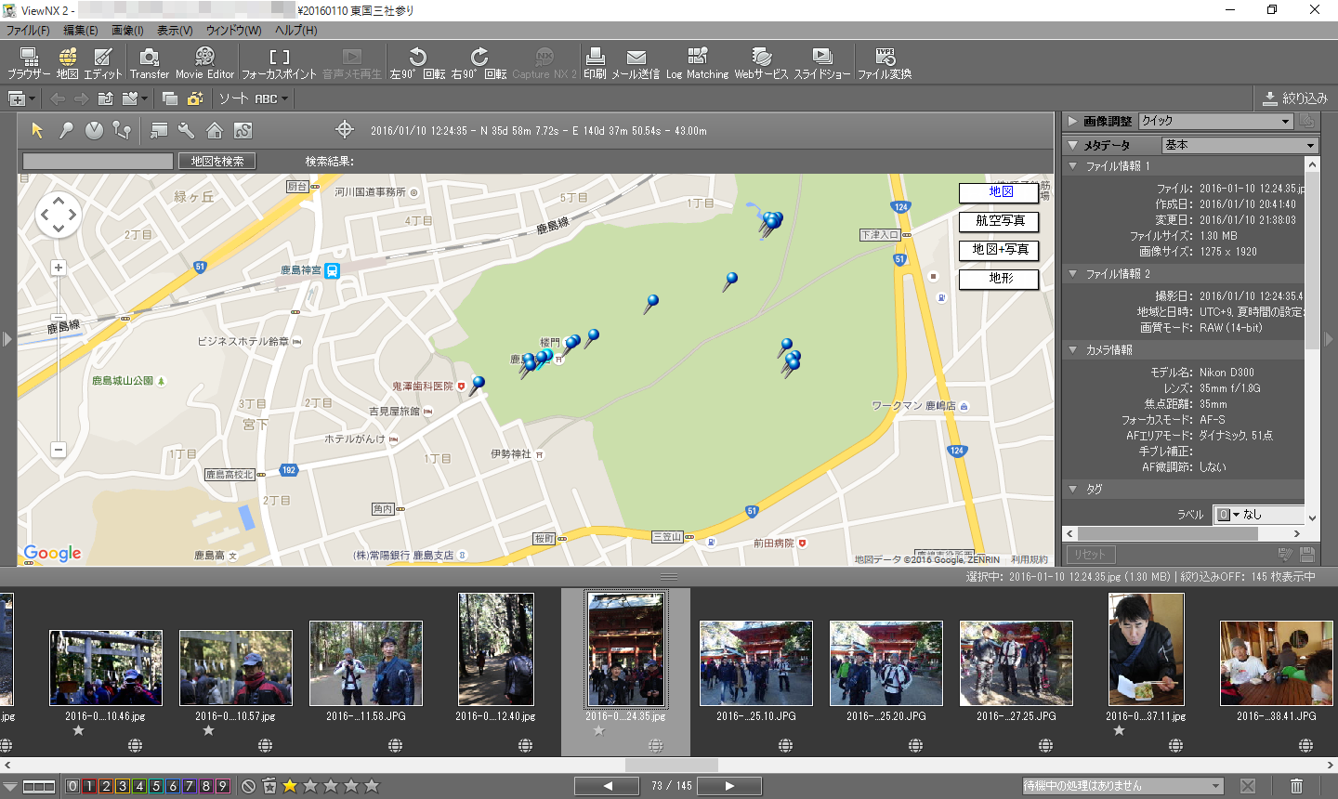Set rating to five stars in bottom bar
The height and width of the screenshot is (799, 1338).
(372, 786)
